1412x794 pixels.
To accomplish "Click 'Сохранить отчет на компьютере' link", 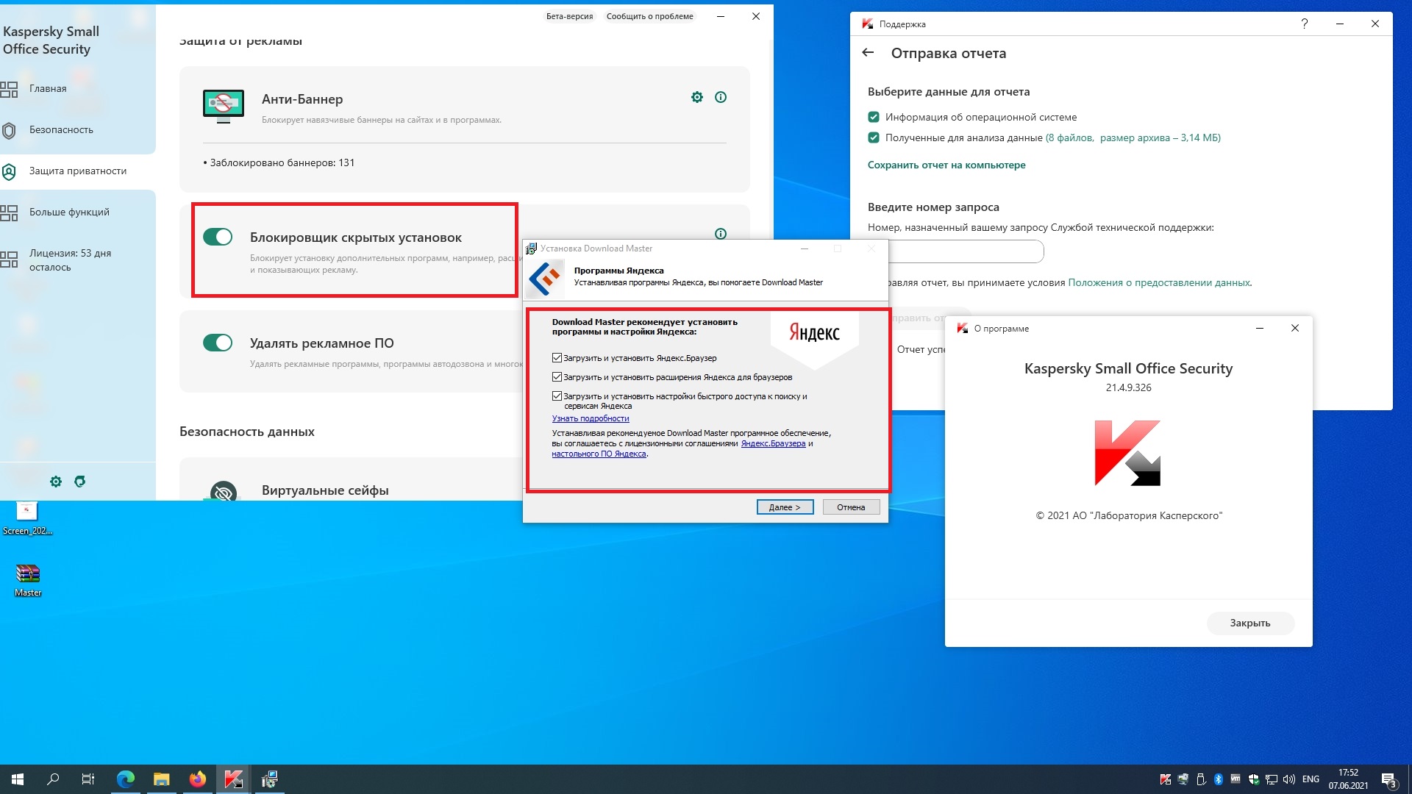I will point(946,165).
